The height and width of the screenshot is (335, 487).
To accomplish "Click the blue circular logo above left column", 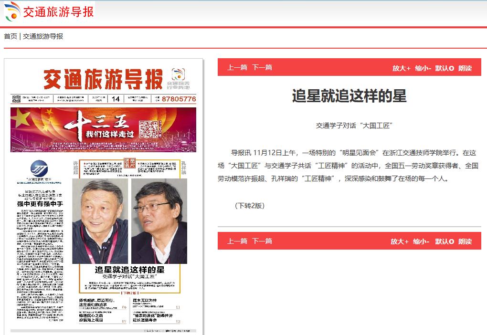I will click(x=39, y=168).
